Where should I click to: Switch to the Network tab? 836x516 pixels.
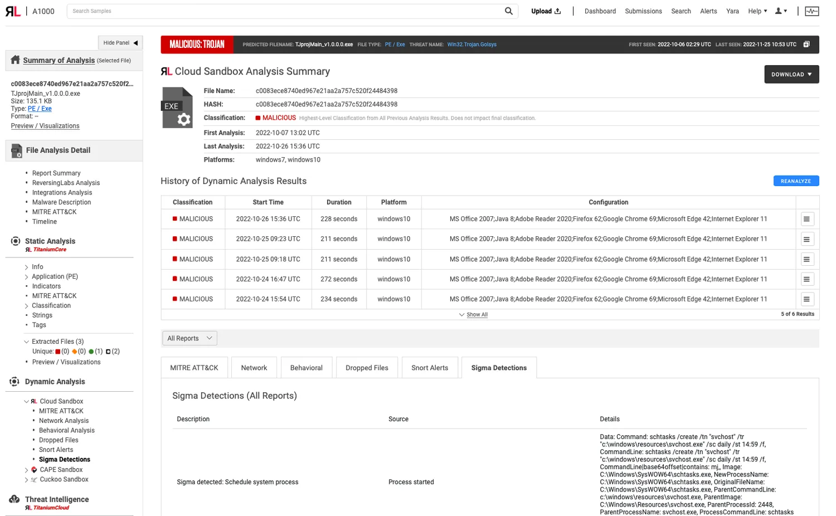(254, 367)
